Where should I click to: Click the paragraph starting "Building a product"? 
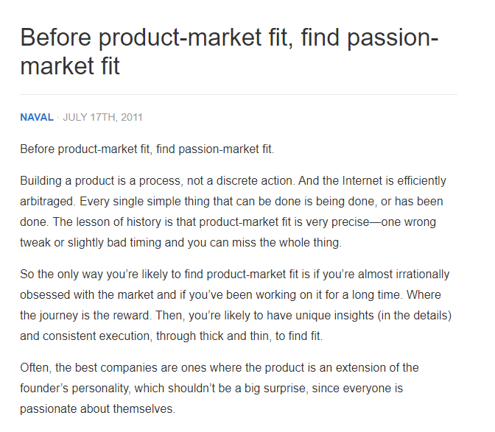tap(233, 210)
